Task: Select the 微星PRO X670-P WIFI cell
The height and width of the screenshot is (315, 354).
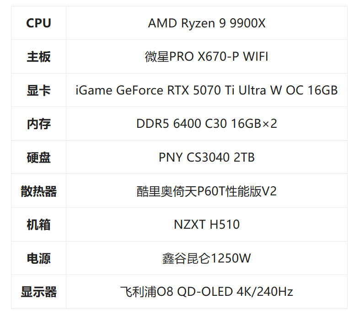Action: pyautogui.click(x=206, y=57)
